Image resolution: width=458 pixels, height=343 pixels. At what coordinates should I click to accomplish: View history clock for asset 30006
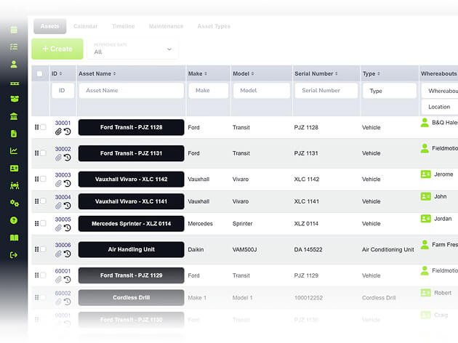pos(68,254)
